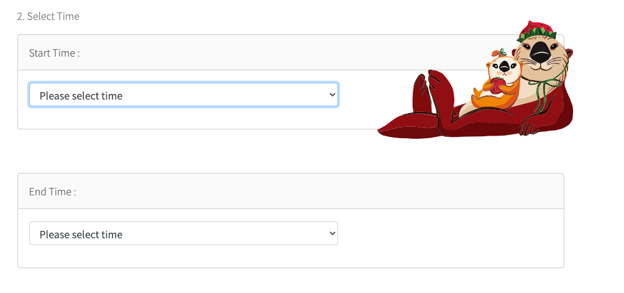Image resolution: width=624 pixels, height=293 pixels.
Task: Click the strawberry held by the baby otter
Action: (x=497, y=86)
